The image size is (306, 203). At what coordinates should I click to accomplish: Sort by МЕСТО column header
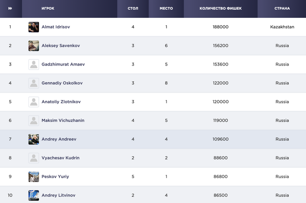coord(166,9)
